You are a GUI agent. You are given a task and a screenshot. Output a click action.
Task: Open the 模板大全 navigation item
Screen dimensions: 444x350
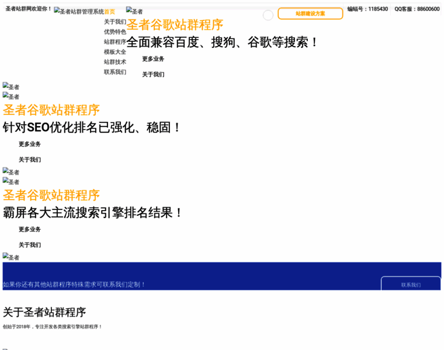[x=115, y=52]
